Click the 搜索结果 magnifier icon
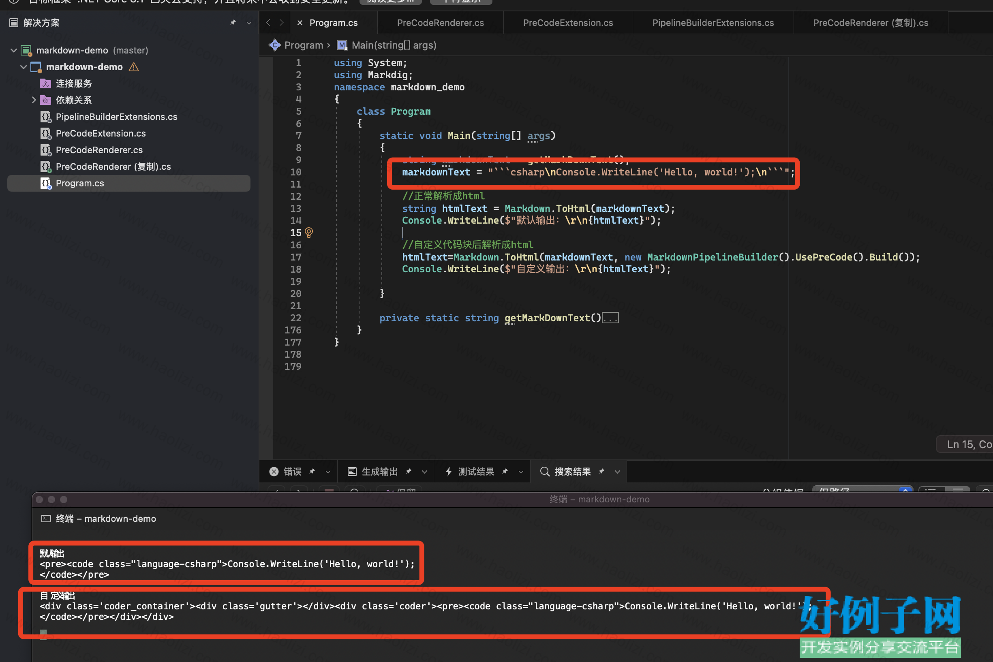 [x=545, y=472]
